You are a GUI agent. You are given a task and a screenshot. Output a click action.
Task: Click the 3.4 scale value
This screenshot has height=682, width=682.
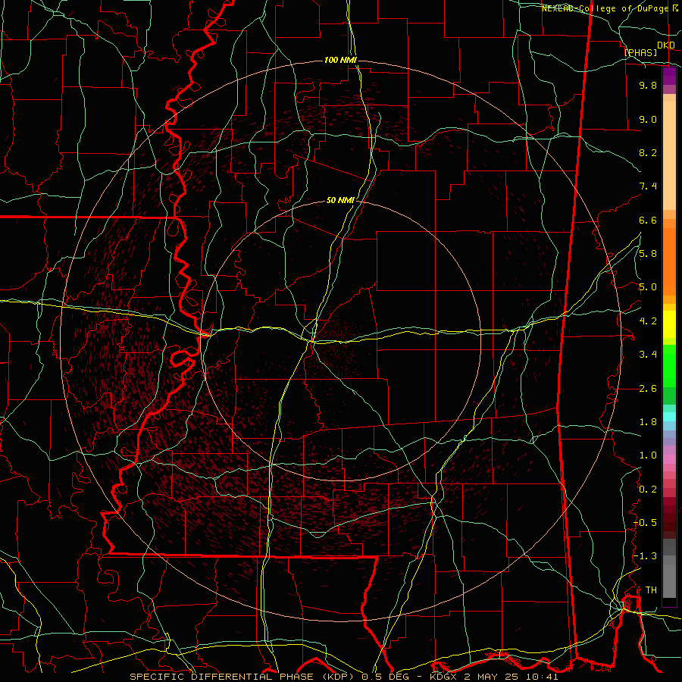(x=648, y=355)
